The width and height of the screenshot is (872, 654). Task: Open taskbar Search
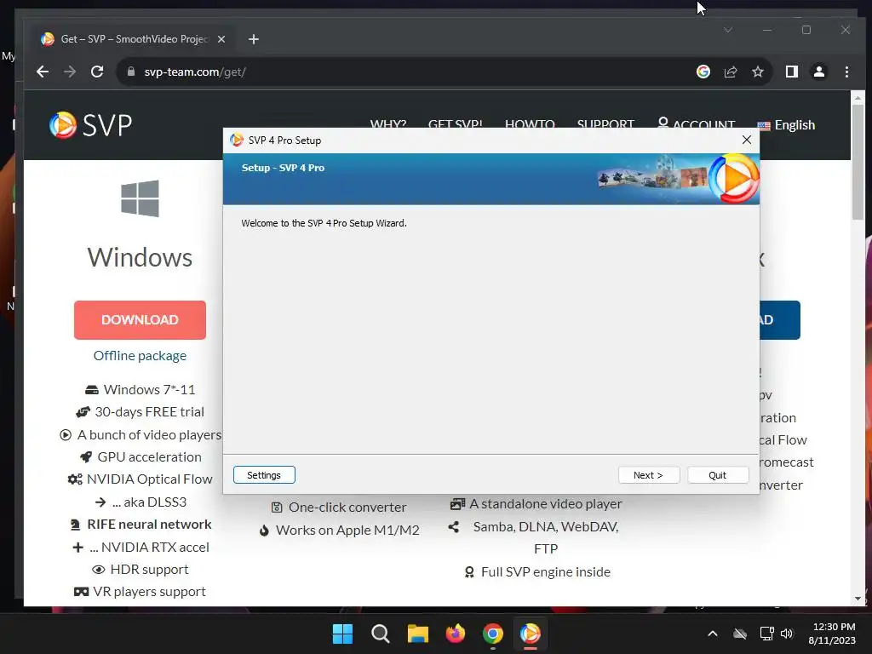381,634
